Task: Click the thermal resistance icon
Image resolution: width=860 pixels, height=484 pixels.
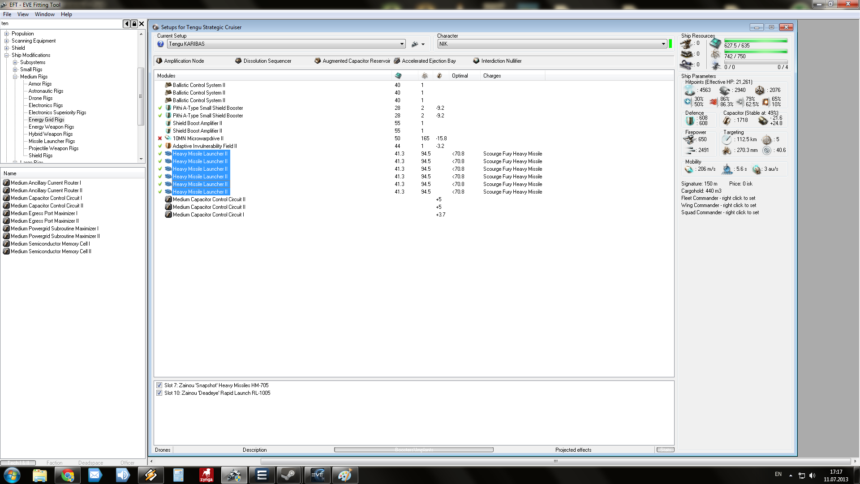Action: [x=713, y=102]
